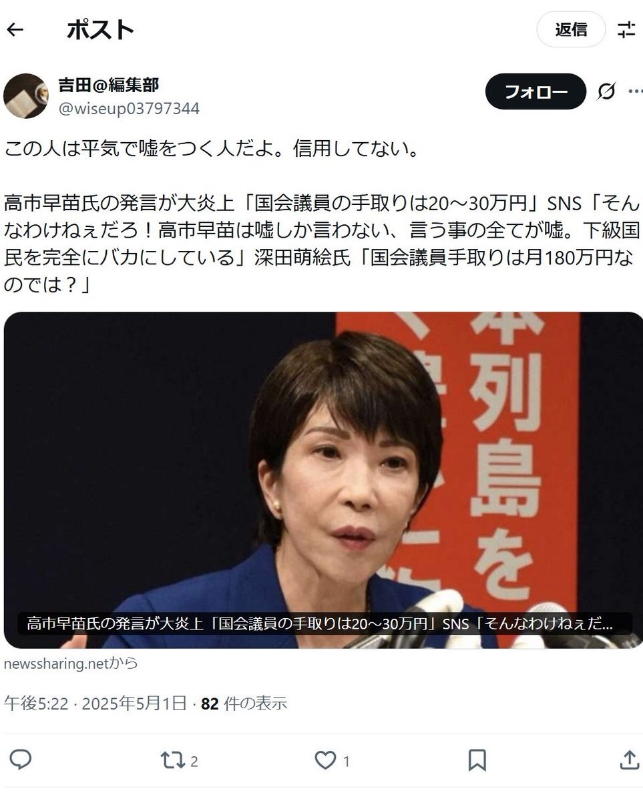This screenshot has height=801, width=643.
Task: Click the repost count number 2
Action: point(194,762)
